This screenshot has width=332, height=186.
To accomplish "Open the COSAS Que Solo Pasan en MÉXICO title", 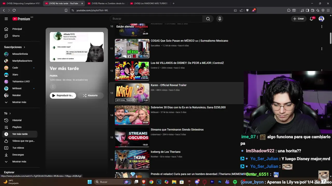I will click(x=189, y=41).
